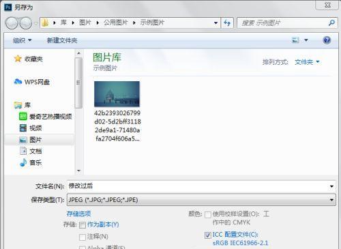The width and height of the screenshot is (341, 249).
Task: Toggle the 作为副本(Y) checkbox
Action: (x=83, y=225)
